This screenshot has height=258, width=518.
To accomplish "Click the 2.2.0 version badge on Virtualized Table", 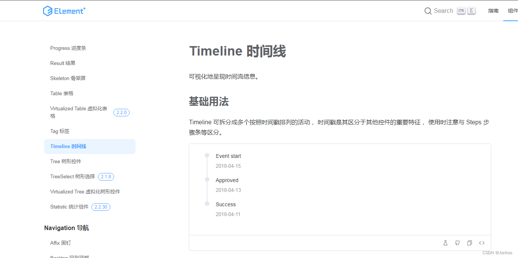I will 121,112.
